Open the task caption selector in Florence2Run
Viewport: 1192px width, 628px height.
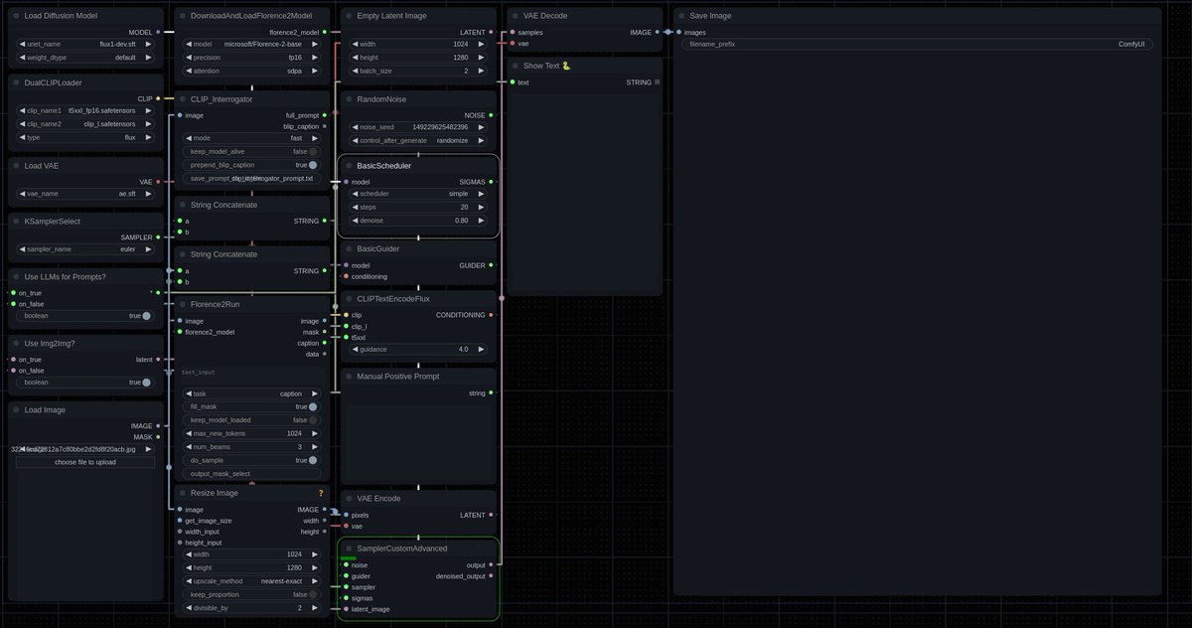pyautogui.click(x=251, y=393)
